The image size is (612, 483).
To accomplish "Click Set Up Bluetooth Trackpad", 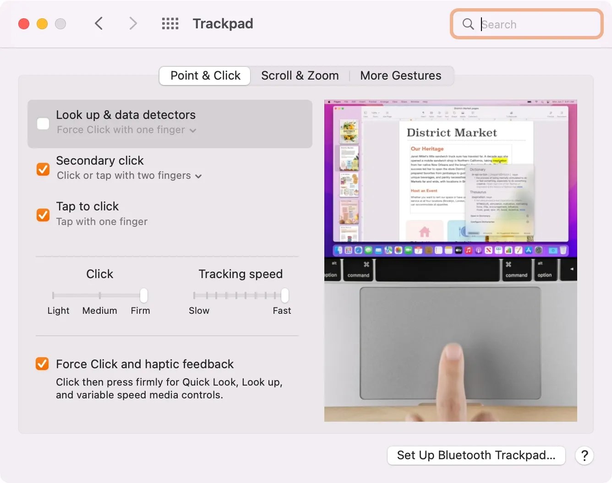I will 476,455.
